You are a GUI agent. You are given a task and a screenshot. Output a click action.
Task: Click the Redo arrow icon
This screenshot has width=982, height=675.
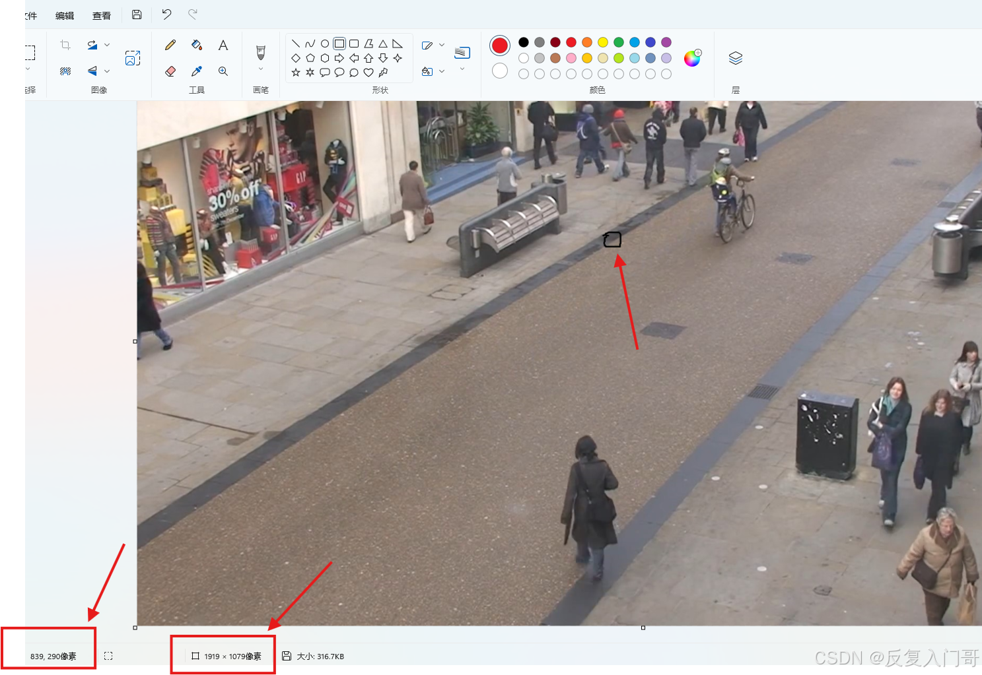pyautogui.click(x=192, y=15)
